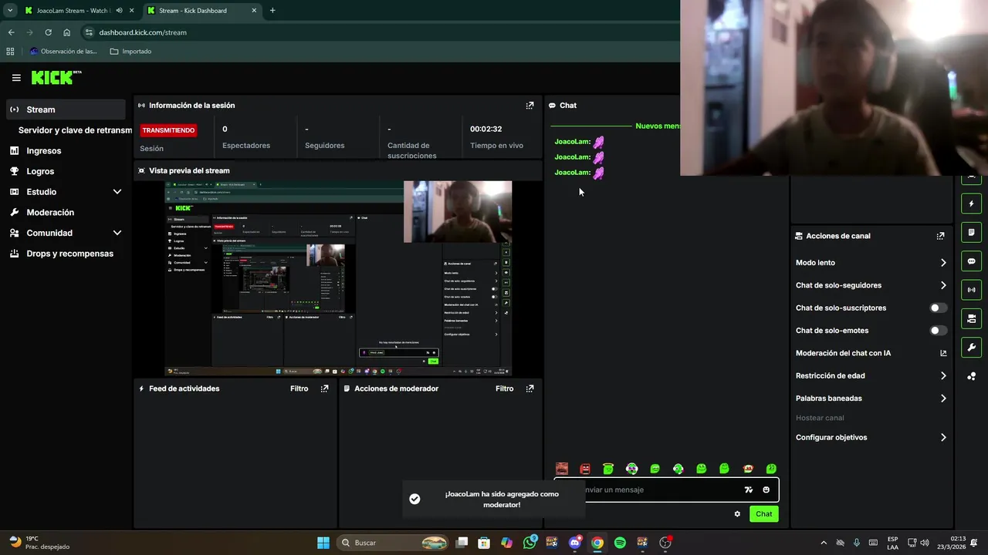The image size is (988, 555).
Task: Click the Kick logo
Action: 56,77
